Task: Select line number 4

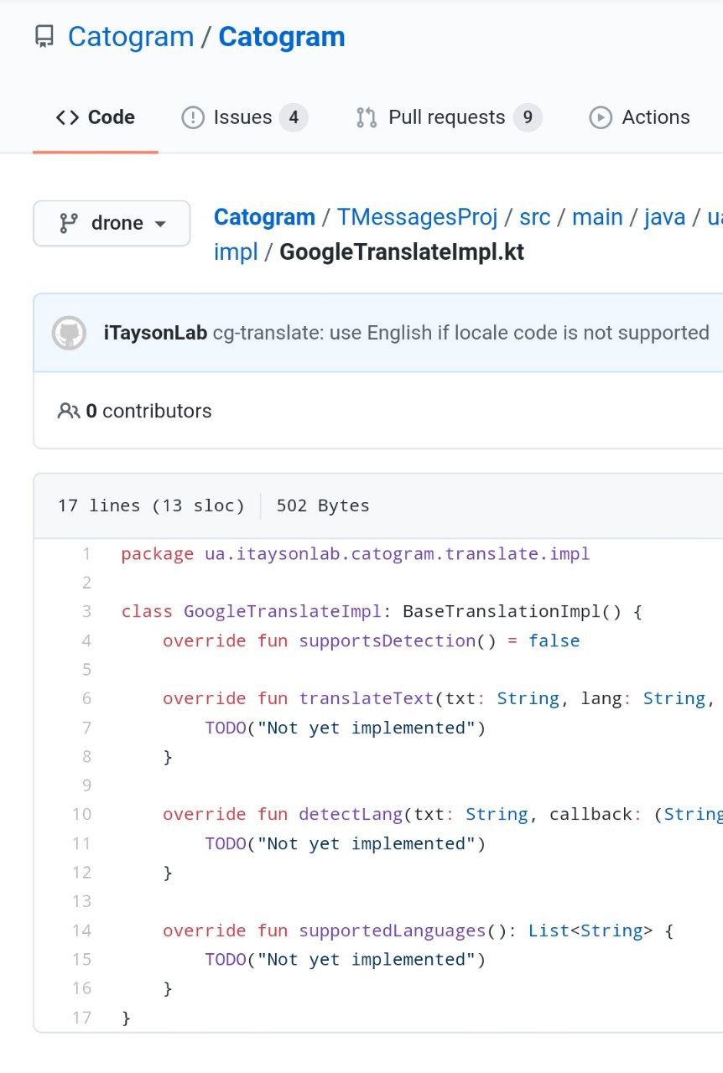Action: coord(86,640)
